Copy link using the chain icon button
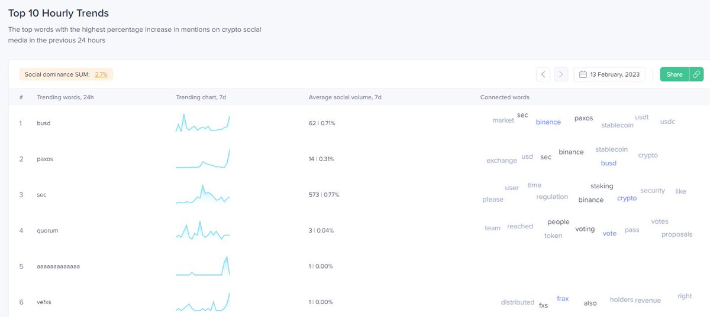This screenshot has width=710, height=317. [696, 74]
